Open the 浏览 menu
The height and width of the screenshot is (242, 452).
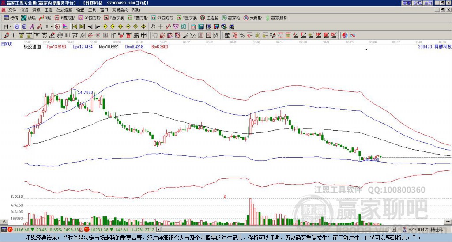tap(24, 10)
